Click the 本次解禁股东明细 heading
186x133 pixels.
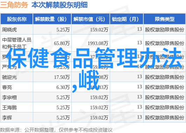click(59, 5)
